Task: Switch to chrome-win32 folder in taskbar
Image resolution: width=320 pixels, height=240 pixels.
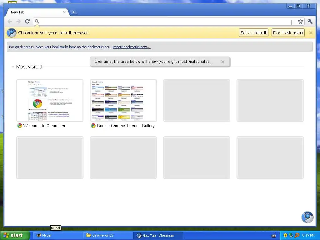Action: [108, 235]
